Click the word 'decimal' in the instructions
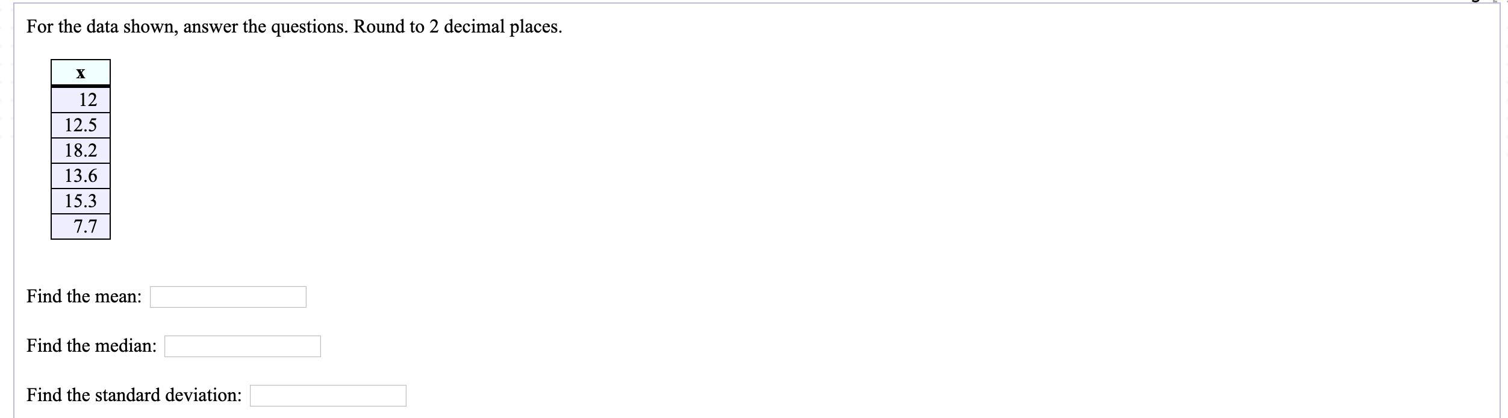 [474, 27]
